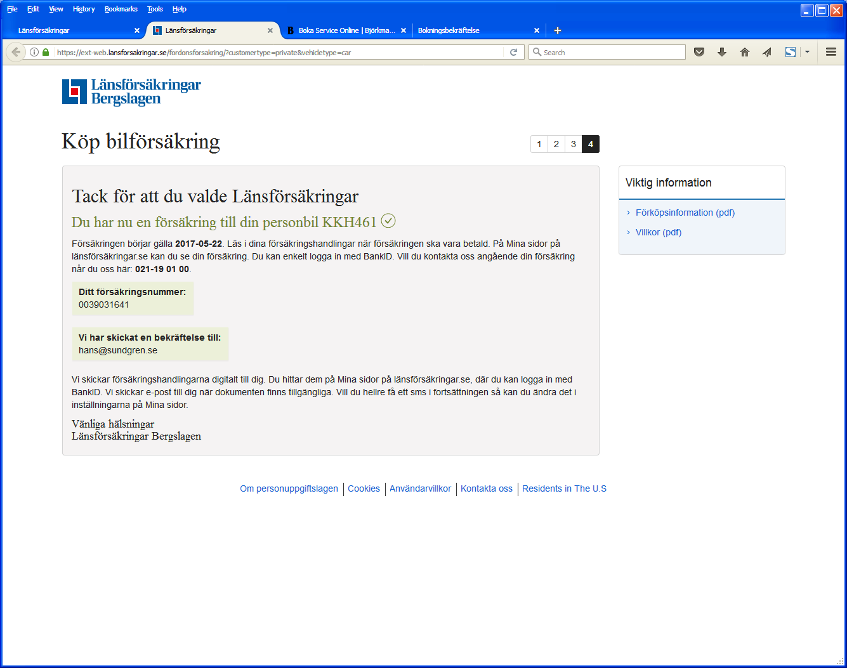The image size is (847, 668).
Task: Open the Tools menu
Action: 155,9
